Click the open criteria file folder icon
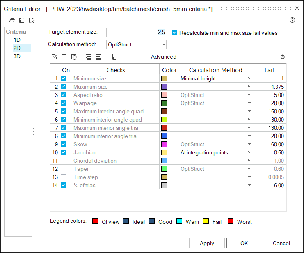 tap(11, 20)
